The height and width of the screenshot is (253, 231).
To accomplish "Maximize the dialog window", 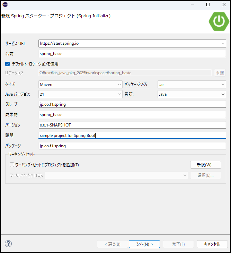I will [208, 5].
